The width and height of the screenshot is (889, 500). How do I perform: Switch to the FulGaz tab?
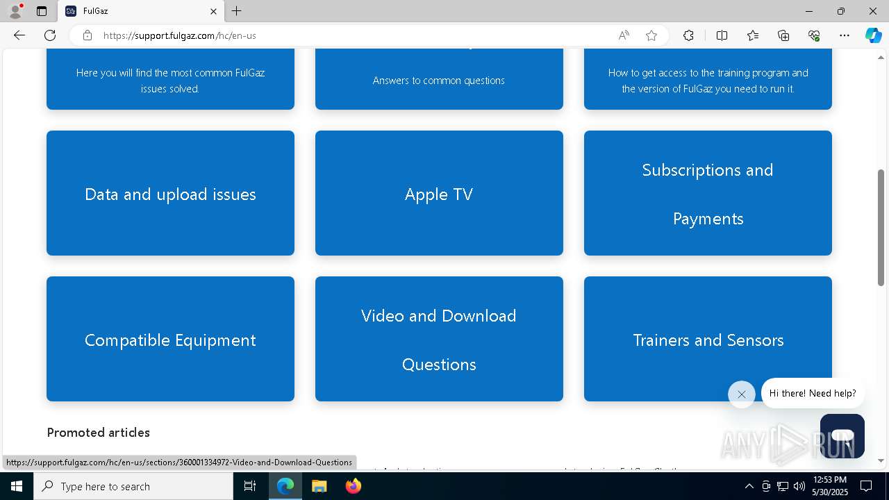(x=141, y=11)
